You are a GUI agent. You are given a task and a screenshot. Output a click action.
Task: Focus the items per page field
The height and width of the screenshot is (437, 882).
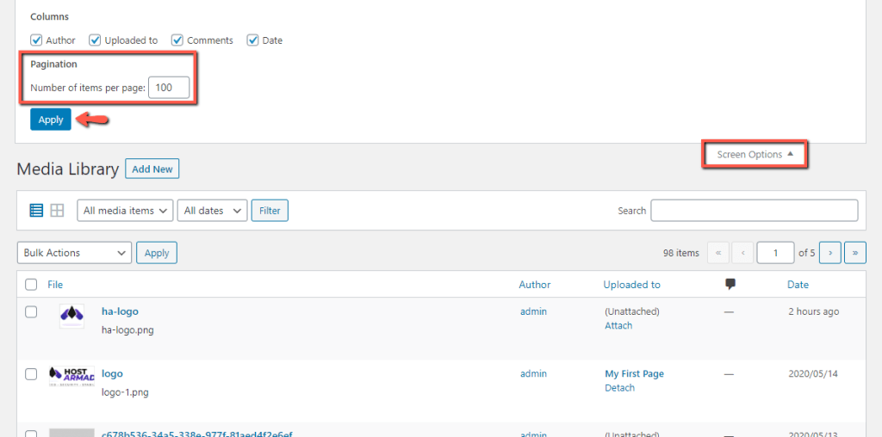pyautogui.click(x=169, y=88)
